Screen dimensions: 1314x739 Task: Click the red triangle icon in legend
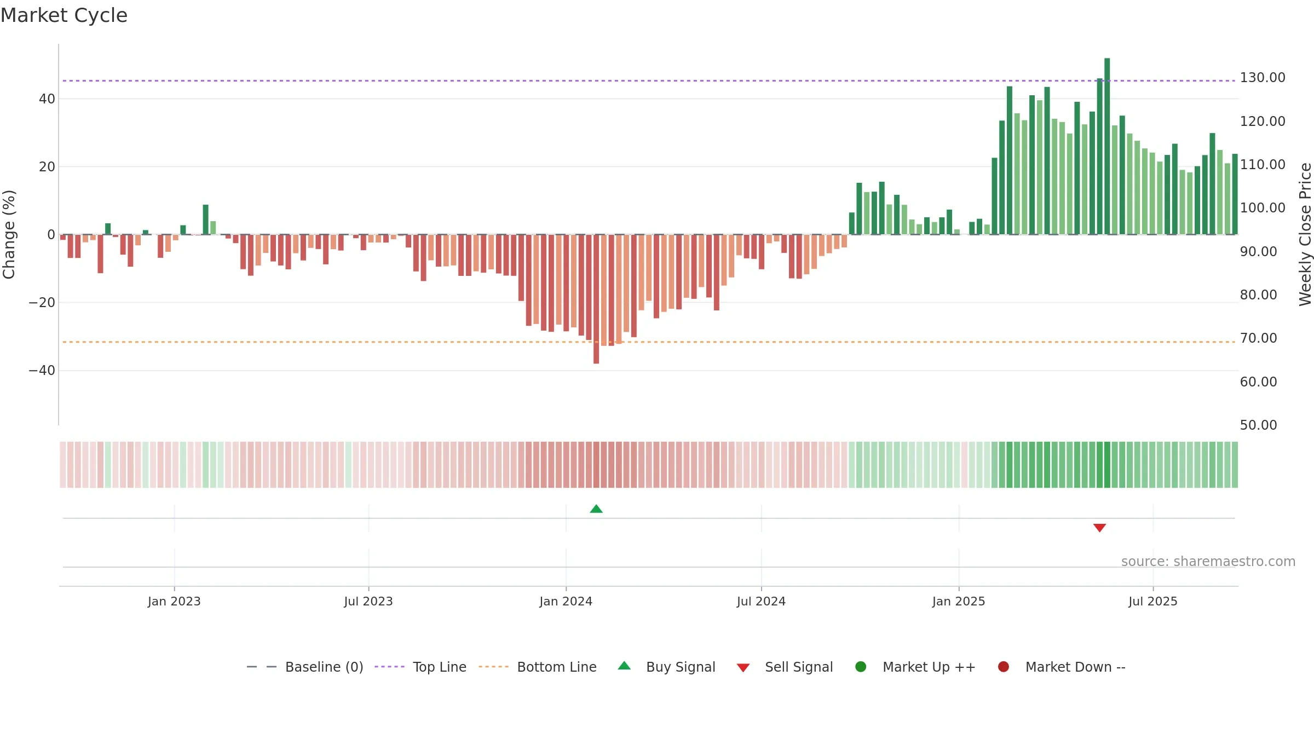743,668
